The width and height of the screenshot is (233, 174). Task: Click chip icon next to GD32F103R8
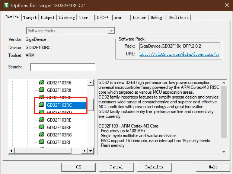[x=41, y=90]
